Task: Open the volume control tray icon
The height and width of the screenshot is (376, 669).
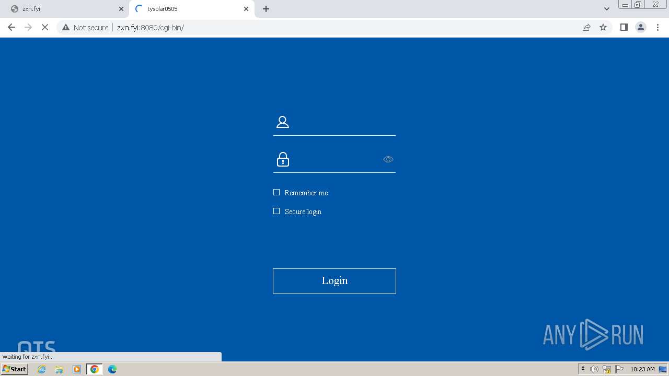Action: click(x=594, y=369)
